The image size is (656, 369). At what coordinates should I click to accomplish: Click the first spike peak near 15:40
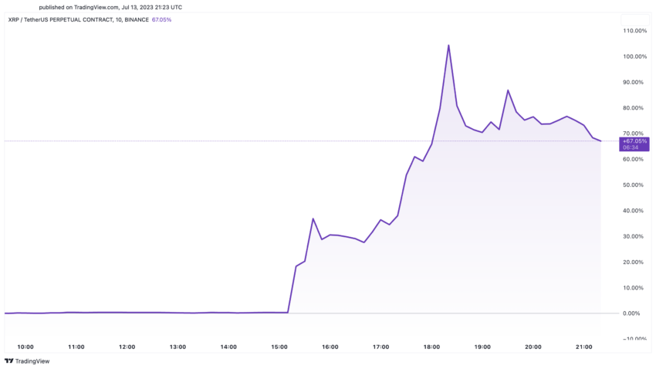point(313,218)
